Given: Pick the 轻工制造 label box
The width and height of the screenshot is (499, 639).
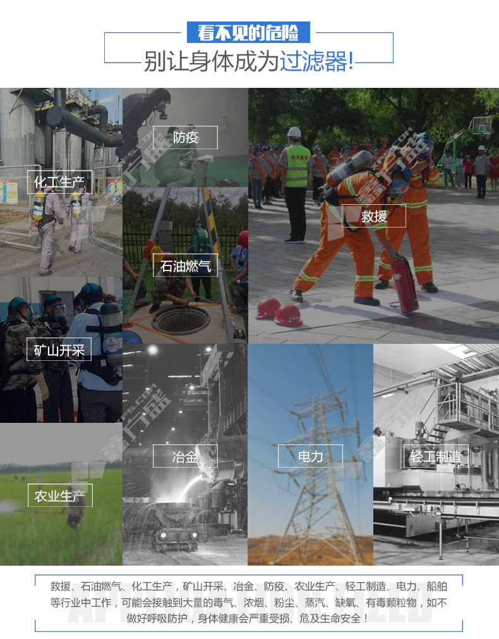Looking at the screenshot, I should (436, 456).
